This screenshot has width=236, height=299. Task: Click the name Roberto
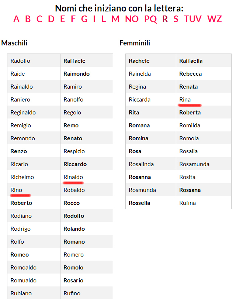pyautogui.click(x=21, y=203)
